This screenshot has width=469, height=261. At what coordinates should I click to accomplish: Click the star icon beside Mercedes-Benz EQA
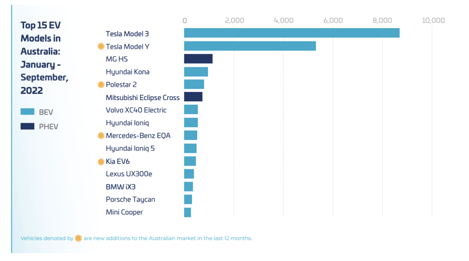pos(101,136)
